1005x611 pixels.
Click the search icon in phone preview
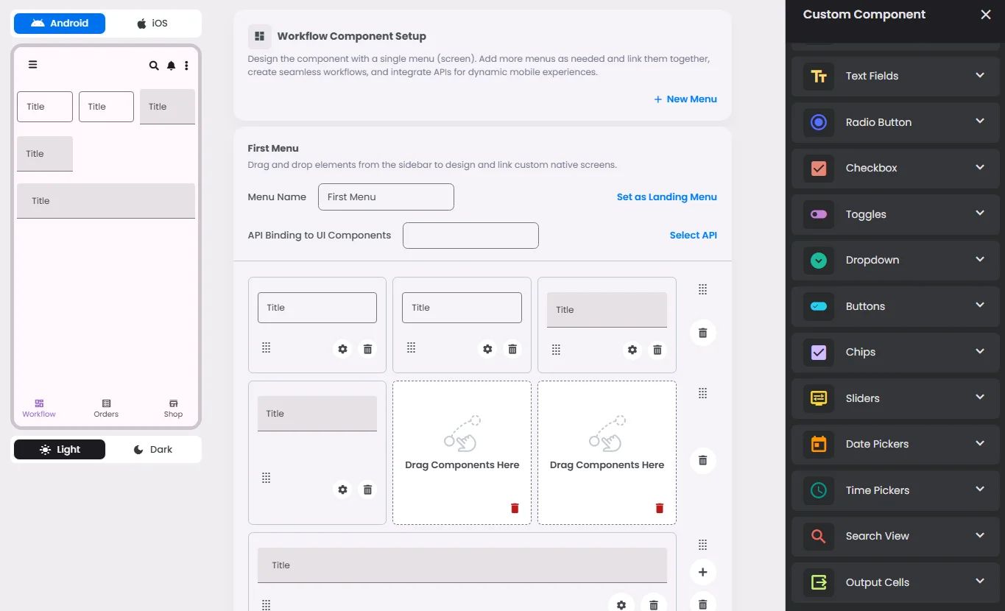[154, 66]
